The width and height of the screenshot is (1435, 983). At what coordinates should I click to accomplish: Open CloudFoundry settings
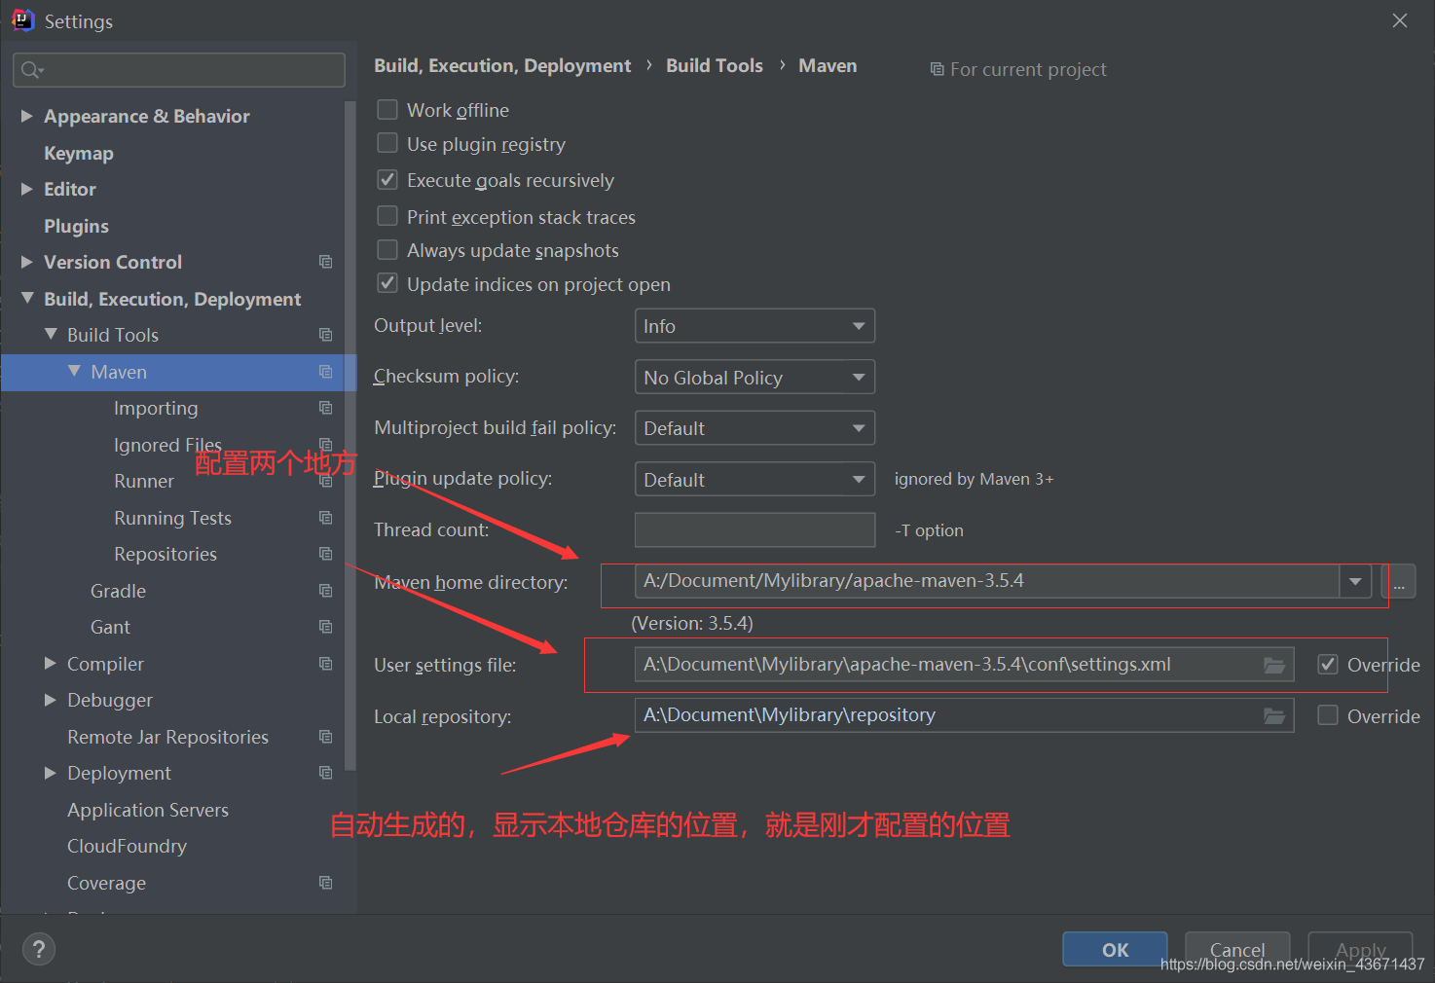(x=127, y=846)
